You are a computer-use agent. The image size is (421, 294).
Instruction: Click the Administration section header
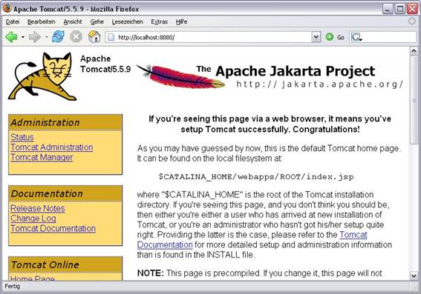[x=65, y=122]
